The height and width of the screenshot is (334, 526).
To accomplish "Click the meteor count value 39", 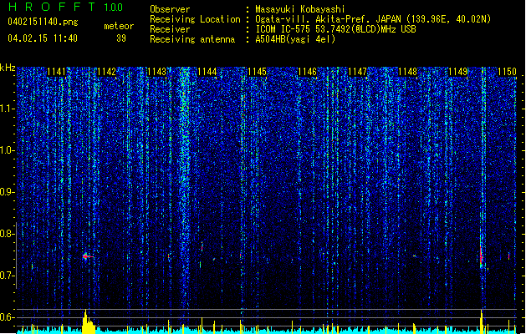I will pos(121,38).
